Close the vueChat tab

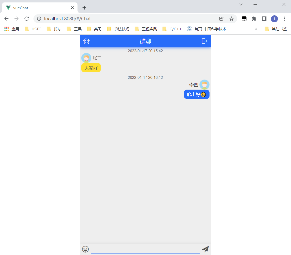[x=72, y=8]
